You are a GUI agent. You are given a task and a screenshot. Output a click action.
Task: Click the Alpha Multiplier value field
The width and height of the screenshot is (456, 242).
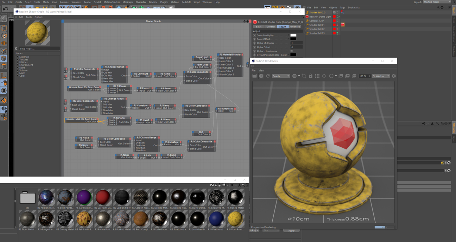click(x=296, y=43)
